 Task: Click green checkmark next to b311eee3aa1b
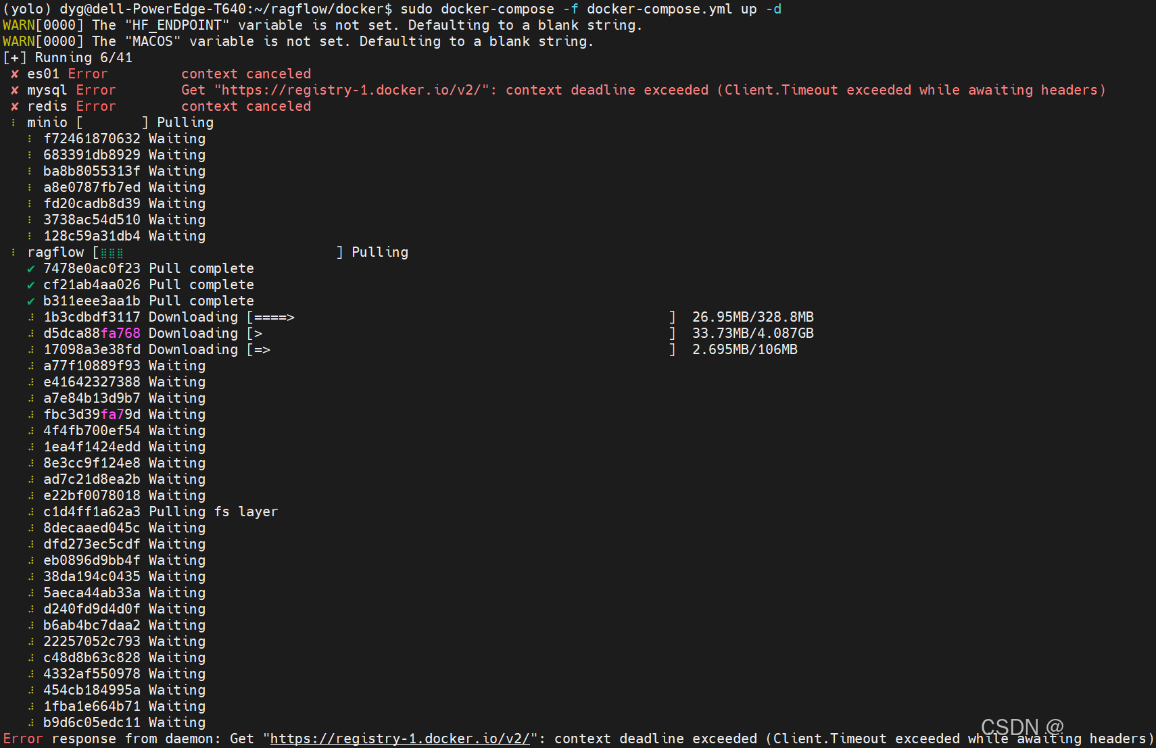pyautogui.click(x=31, y=301)
